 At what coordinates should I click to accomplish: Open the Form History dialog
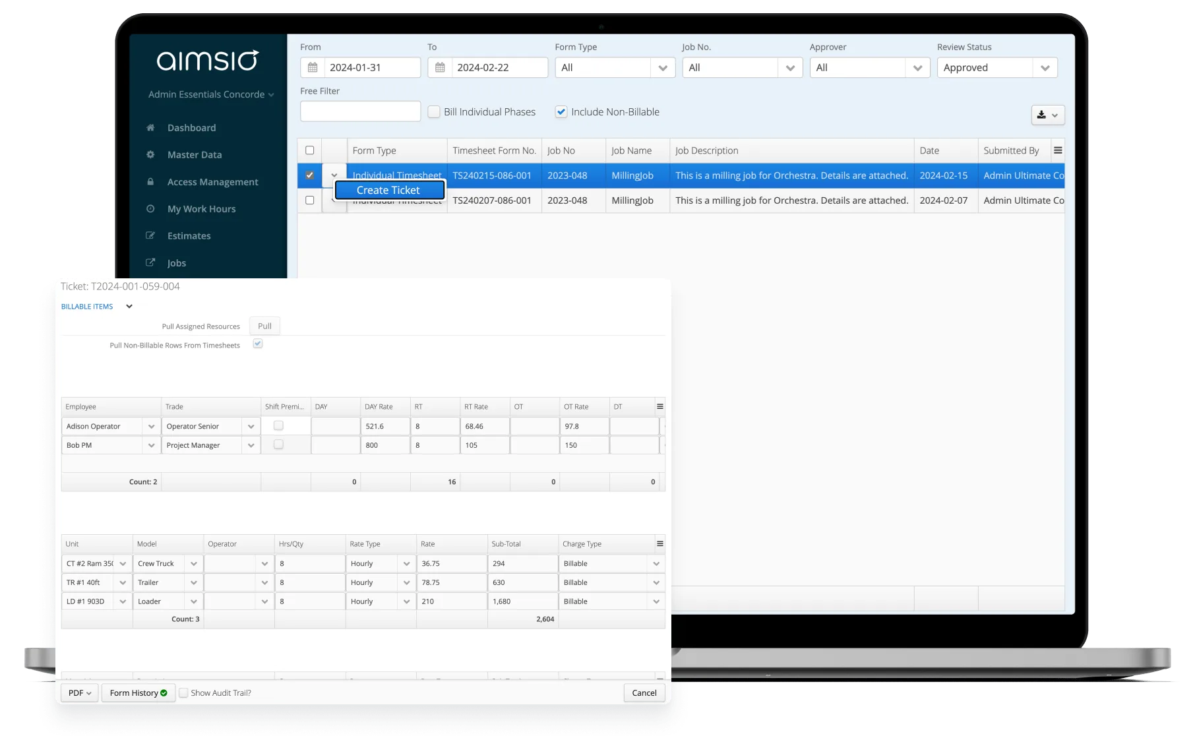tap(137, 692)
